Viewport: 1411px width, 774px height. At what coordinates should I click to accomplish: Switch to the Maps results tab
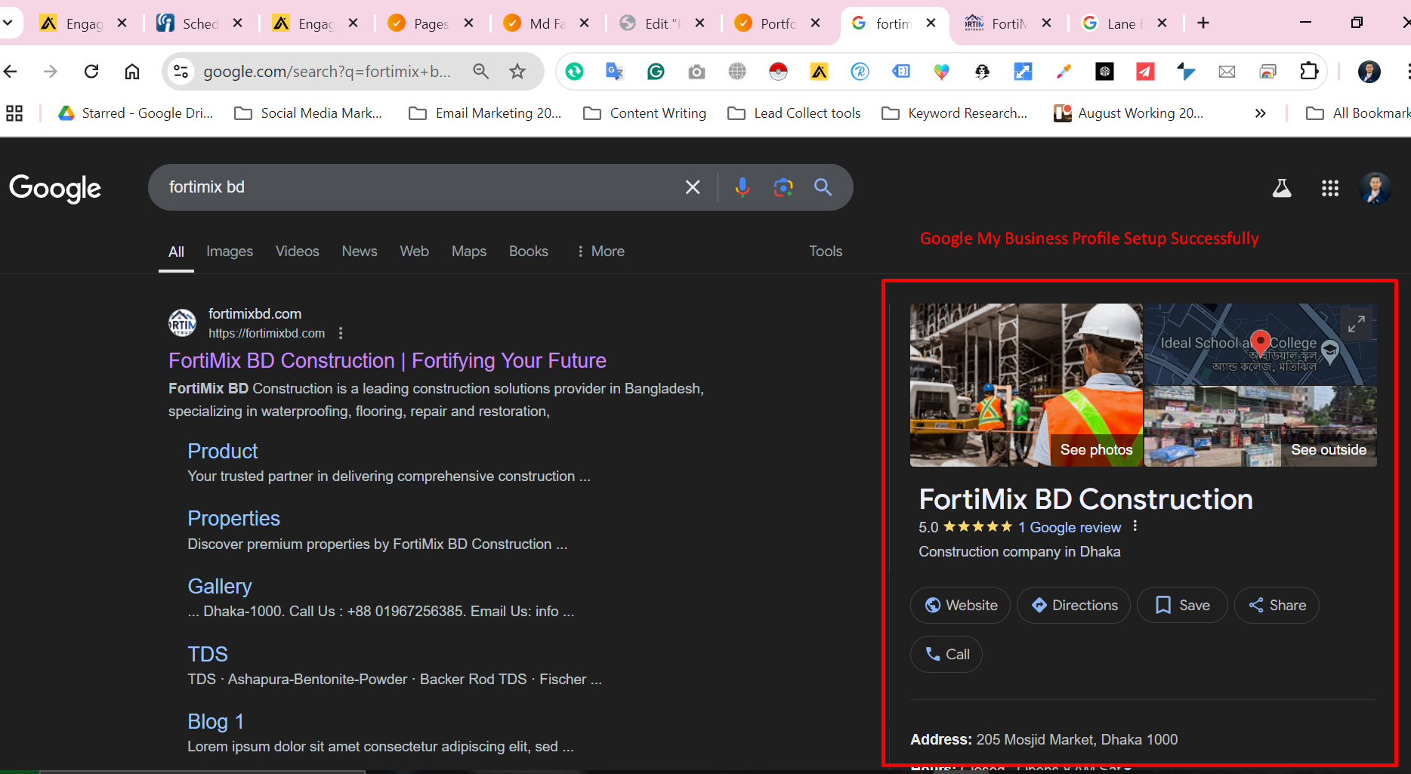pyautogui.click(x=469, y=251)
